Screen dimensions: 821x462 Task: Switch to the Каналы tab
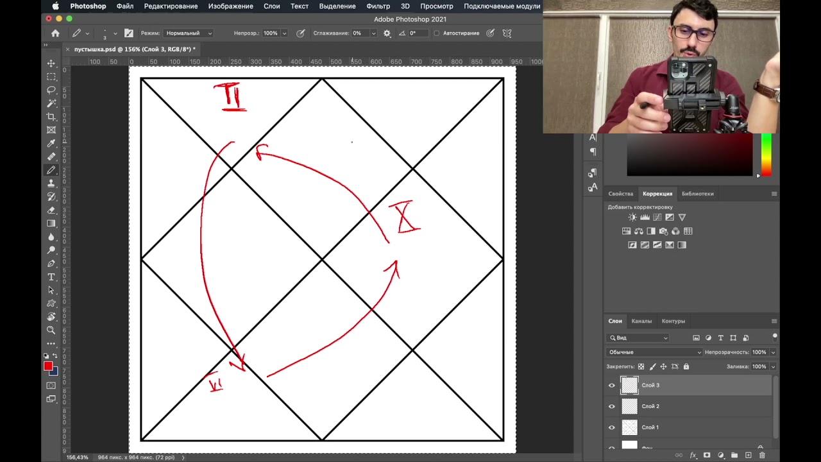point(641,321)
